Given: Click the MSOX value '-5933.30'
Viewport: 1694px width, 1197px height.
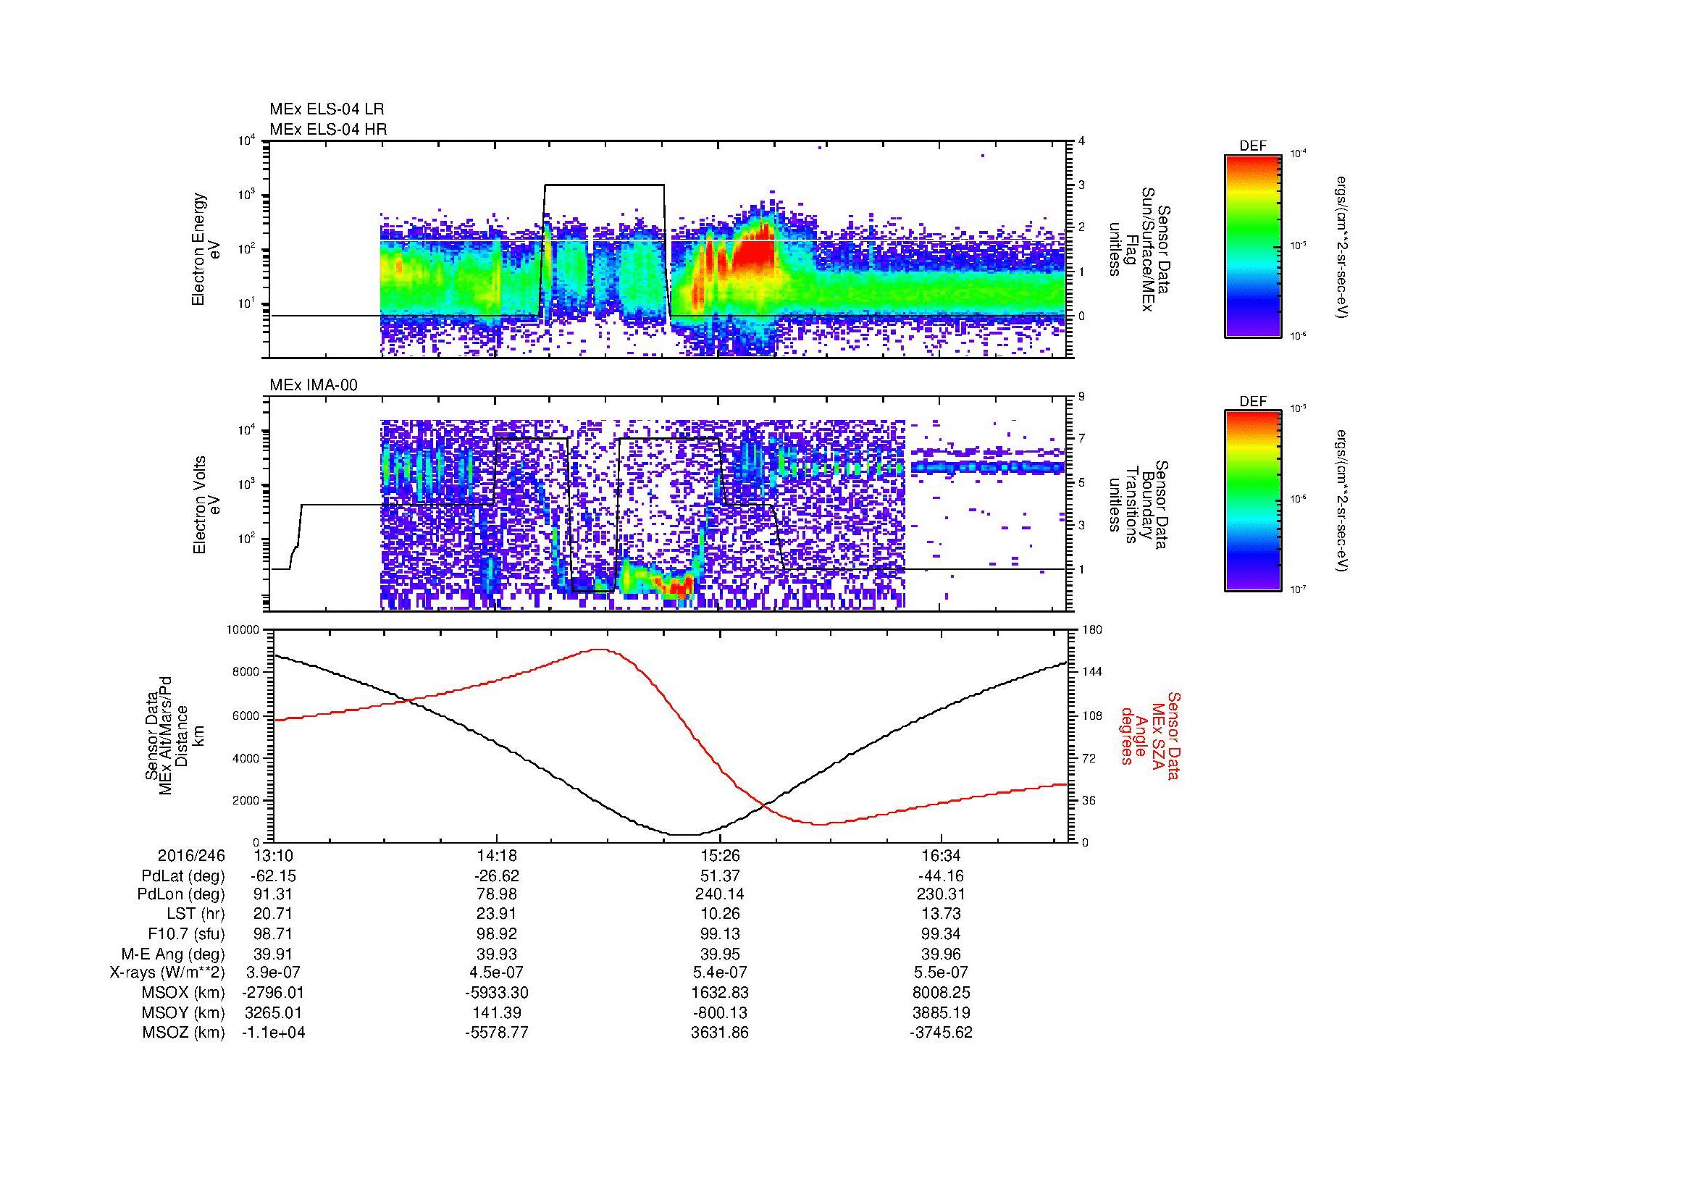Looking at the screenshot, I should coord(497,993).
